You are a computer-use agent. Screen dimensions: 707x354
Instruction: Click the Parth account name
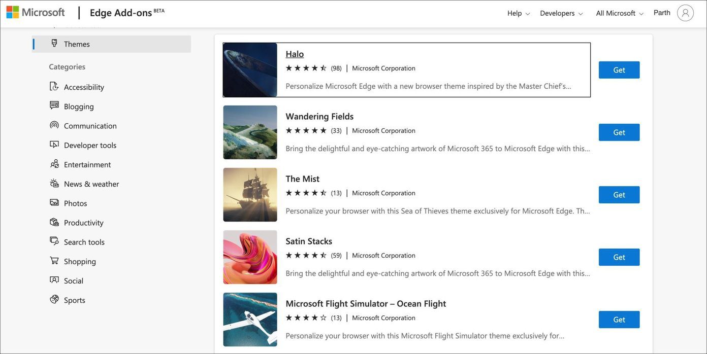click(662, 13)
